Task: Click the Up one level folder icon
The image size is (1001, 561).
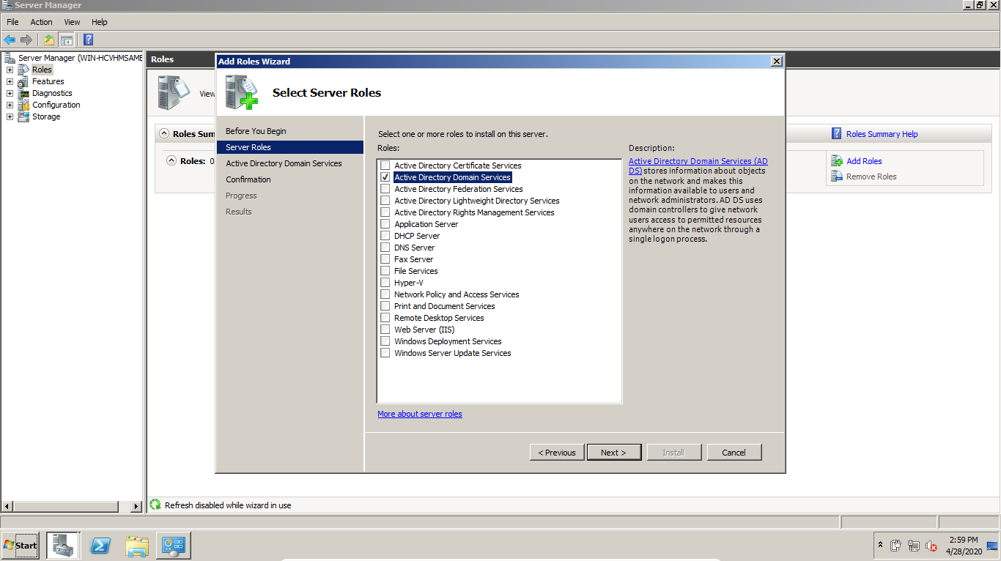Action: point(49,40)
